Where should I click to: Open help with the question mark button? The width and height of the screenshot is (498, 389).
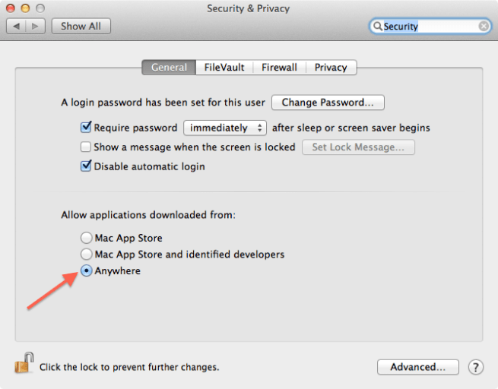point(476,367)
